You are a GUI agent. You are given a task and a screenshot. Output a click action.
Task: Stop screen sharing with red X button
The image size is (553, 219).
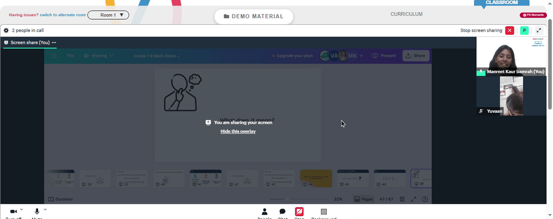pyautogui.click(x=510, y=30)
